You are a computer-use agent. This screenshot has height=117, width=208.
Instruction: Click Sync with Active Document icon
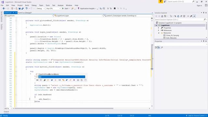coord(175,16)
